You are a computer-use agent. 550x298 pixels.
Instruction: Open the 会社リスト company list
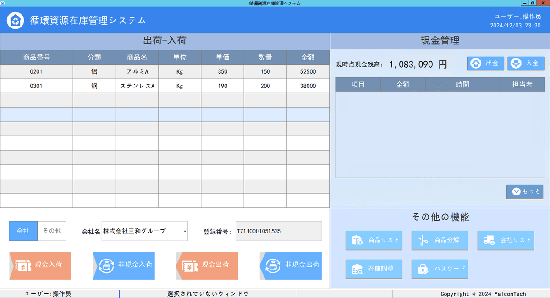(x=506, y=240)
